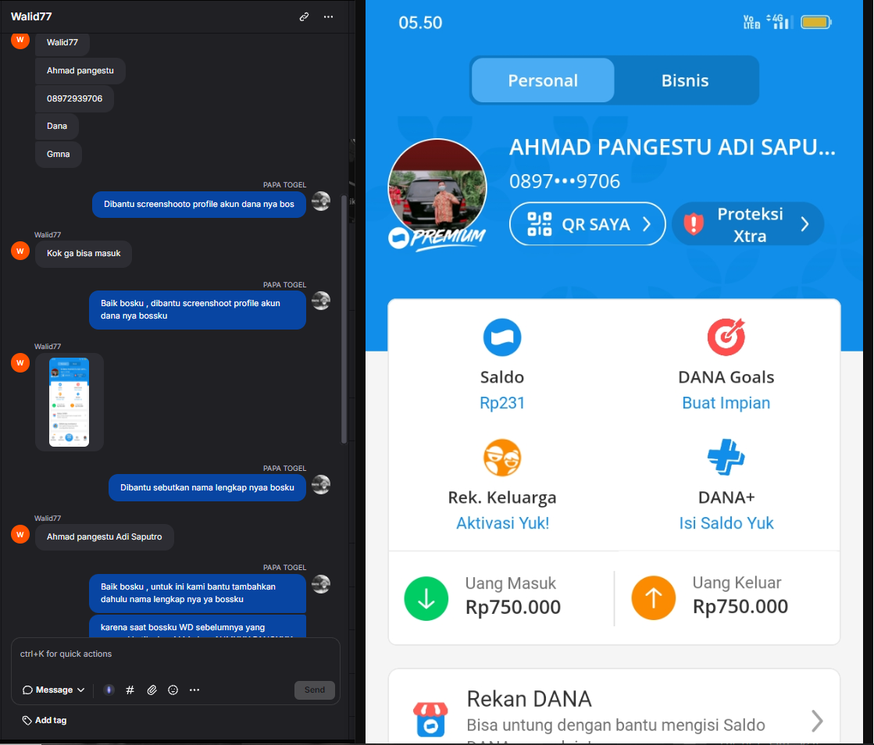Click the agent avatar beside 'Dibantu sebutkan nama' message
Image resolution: width=874 pixels, height=745 pixels.
click(x=321, y=484)
